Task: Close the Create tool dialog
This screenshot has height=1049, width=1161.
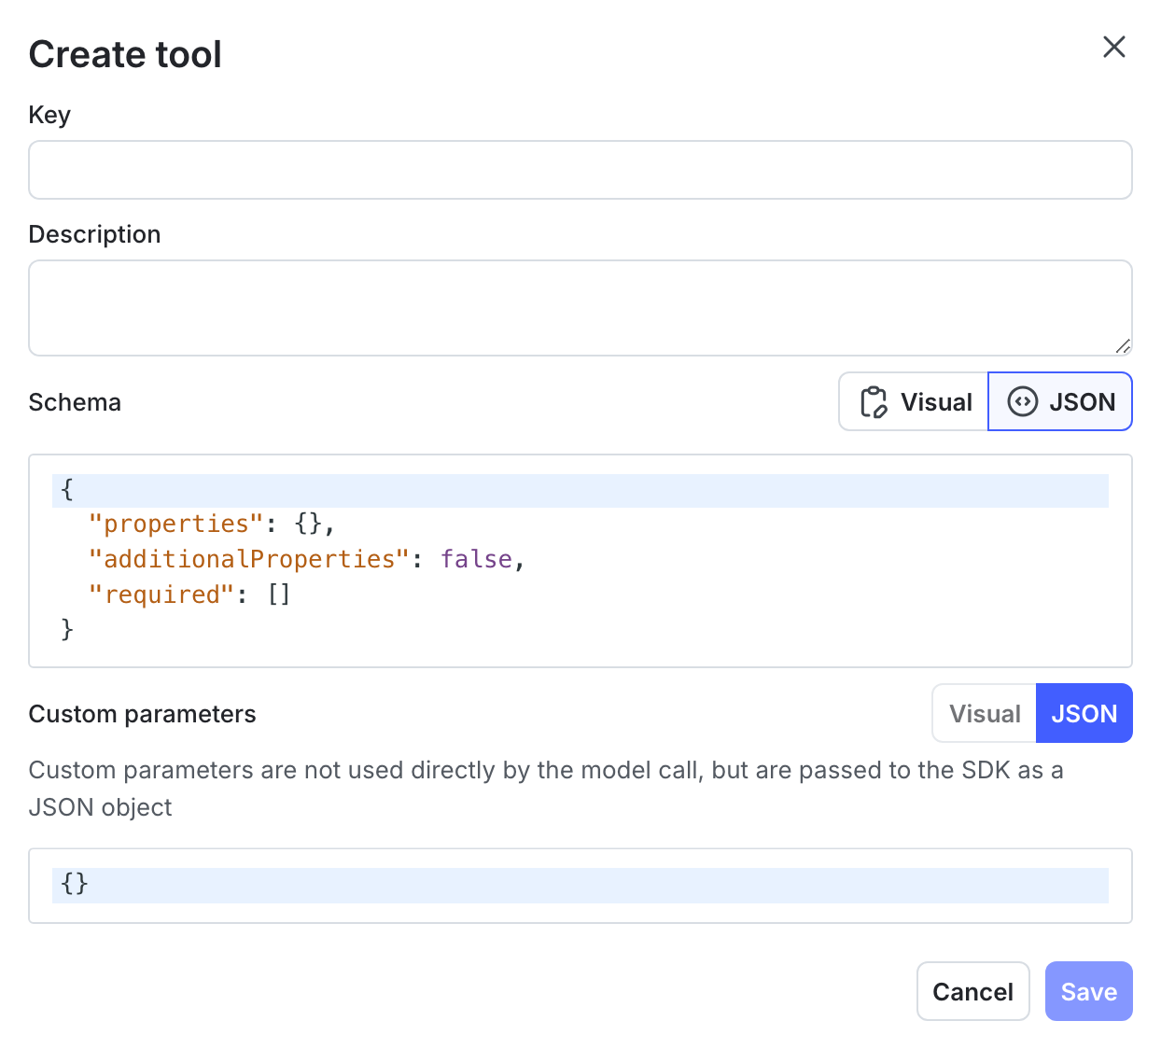Action: click(x=1114, y=47)
